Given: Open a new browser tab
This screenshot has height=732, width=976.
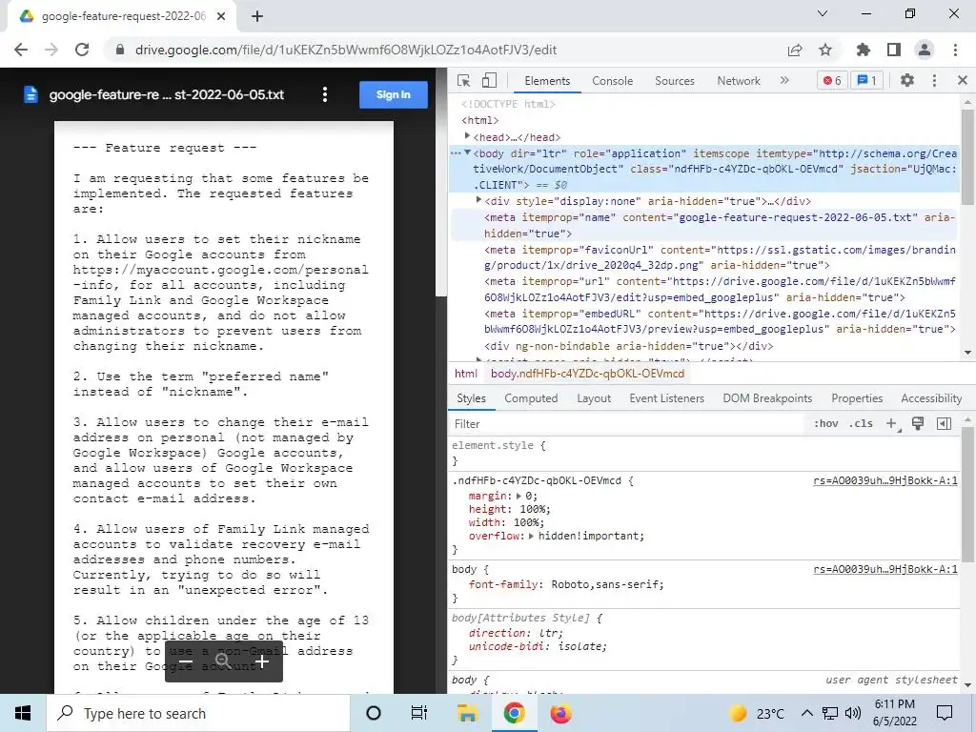Looking at the screenshot, I should click(x=257, y=16).
